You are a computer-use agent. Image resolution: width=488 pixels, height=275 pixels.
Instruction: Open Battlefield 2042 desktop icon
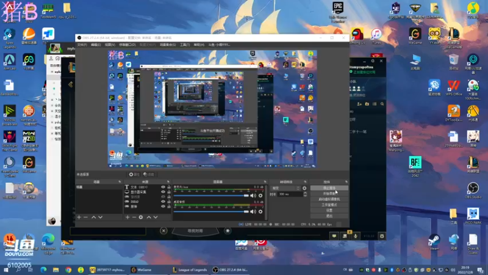click(415, 166)
